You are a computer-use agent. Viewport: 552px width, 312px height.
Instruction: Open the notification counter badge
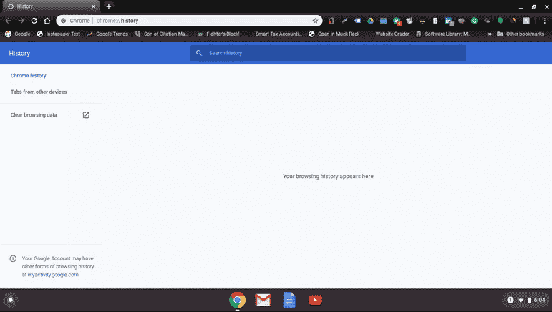click(x=510, y=300)
